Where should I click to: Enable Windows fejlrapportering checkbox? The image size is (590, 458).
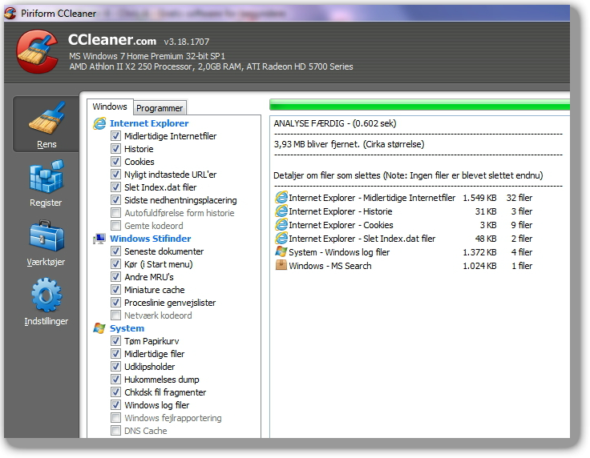(115, 418)
